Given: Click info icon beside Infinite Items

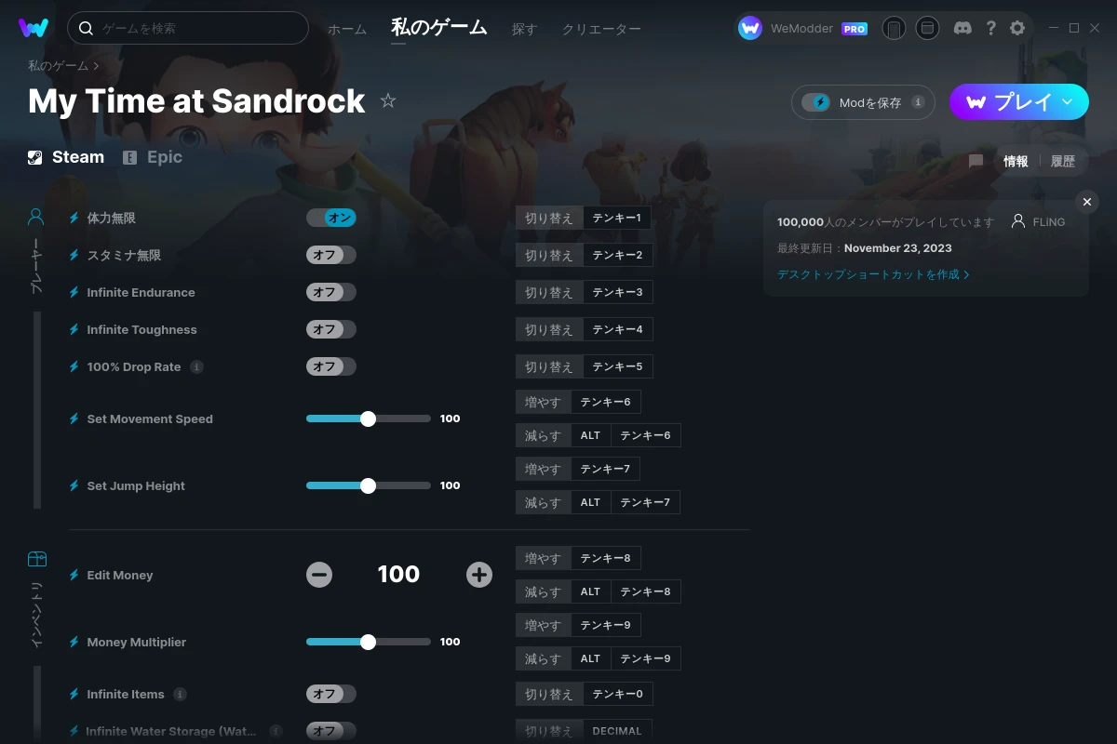Looking at the screenshot, I should click(x=180, y=694).
